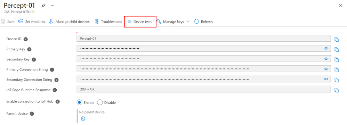The height and width of the screenshot is (125, 347).
Task: Copy the Primary Key value
Action: click(x=337, y=49)
